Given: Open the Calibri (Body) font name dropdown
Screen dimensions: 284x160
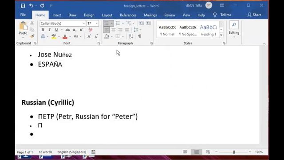Looking at the screenshot, I should (84, 24).
